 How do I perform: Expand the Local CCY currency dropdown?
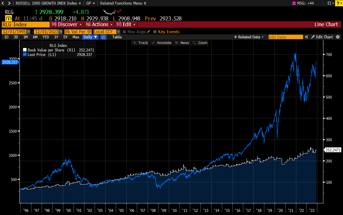click(118, 32)
